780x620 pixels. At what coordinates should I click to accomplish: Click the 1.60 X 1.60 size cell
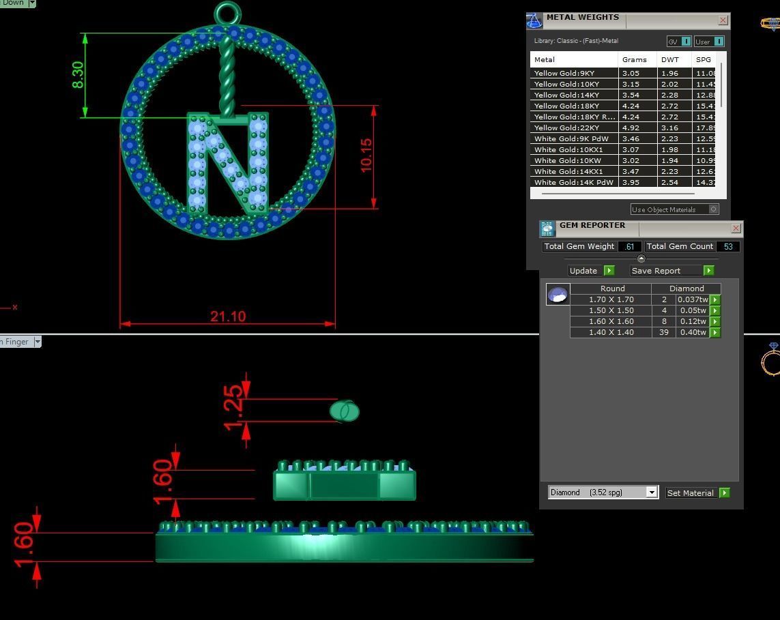611,322
